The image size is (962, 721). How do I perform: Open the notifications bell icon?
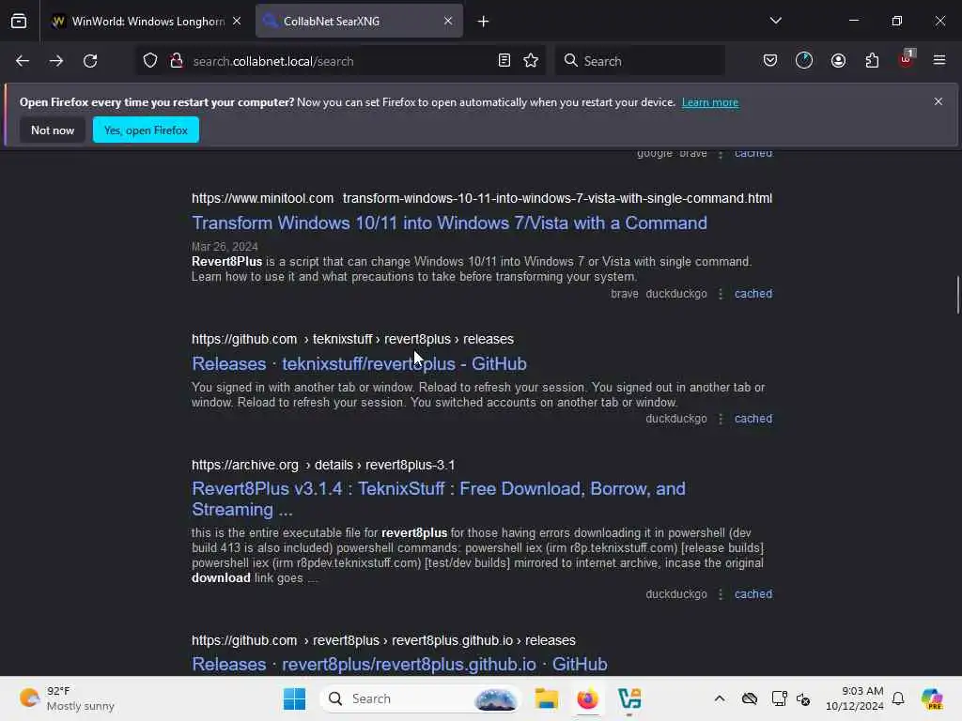898,698
